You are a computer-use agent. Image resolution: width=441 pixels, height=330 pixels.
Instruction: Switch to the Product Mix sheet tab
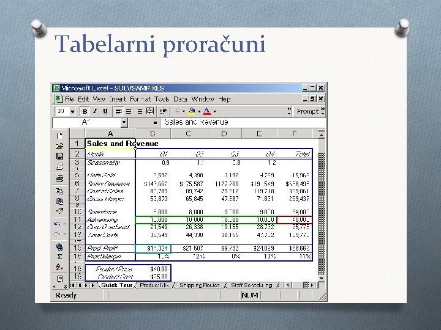pyautogui.click(x=154, y=285)
